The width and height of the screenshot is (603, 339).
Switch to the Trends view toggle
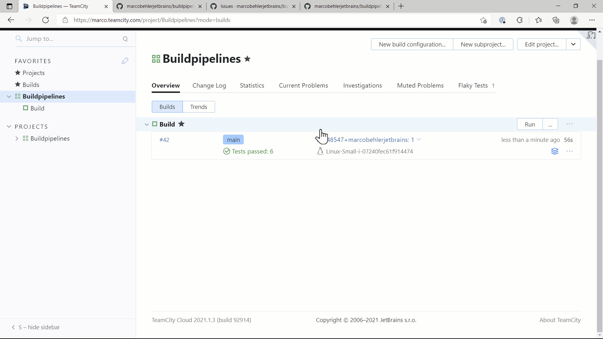click(198, 107)
